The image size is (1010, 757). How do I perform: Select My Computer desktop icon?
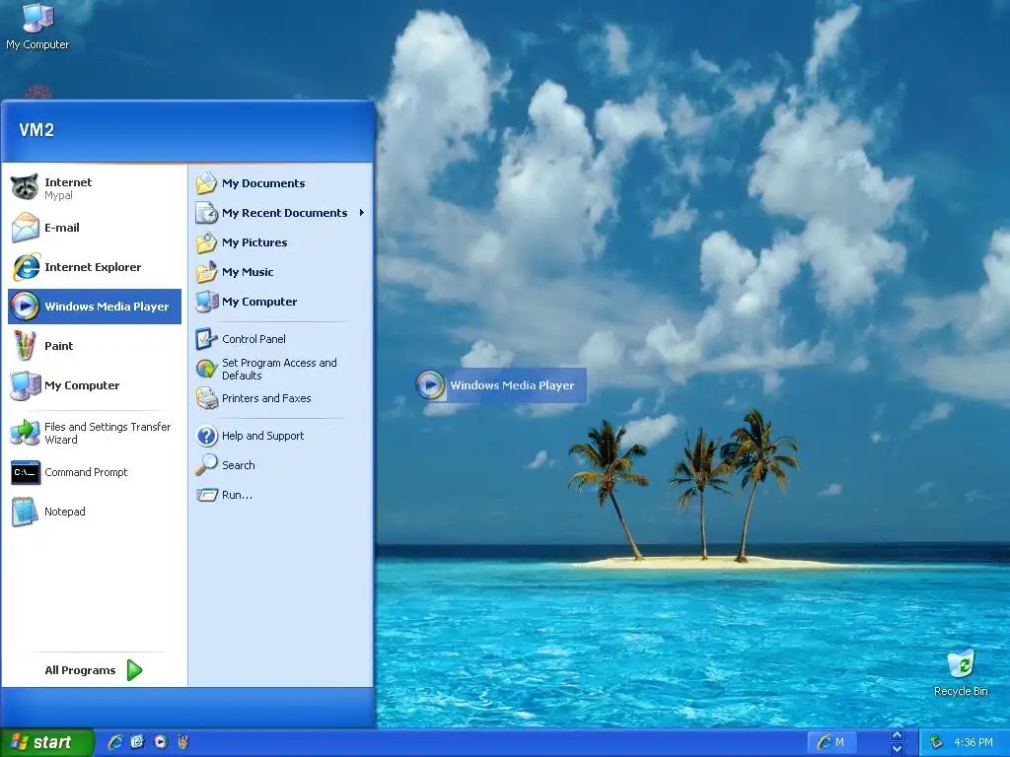click(37, 26)
